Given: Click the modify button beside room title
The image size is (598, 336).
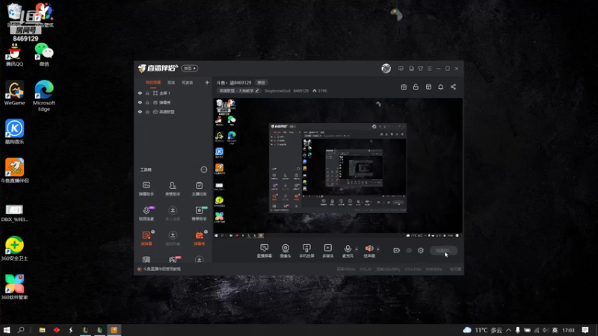Looking at the screenshot, I should (x=261, y=83).
